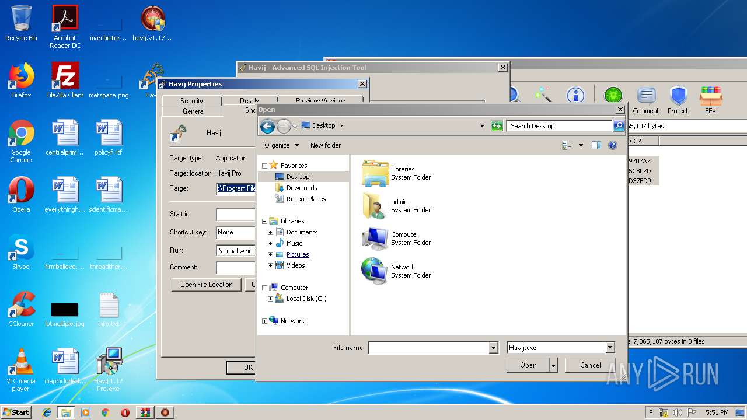Click the Internet Explorer taskbar icon
The image size is (747, 420).
pyautogui.click(x=47, y=412)
